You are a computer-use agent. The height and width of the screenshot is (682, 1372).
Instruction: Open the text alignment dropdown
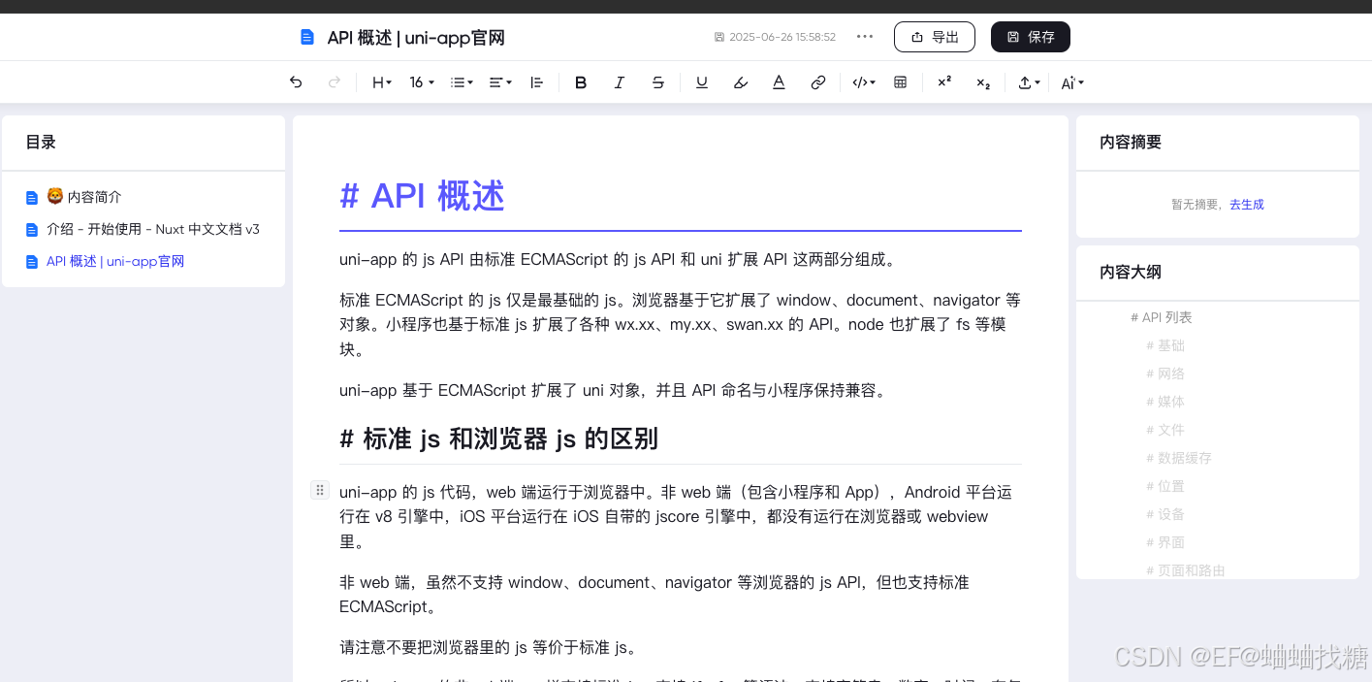click(x=500, y=82)
